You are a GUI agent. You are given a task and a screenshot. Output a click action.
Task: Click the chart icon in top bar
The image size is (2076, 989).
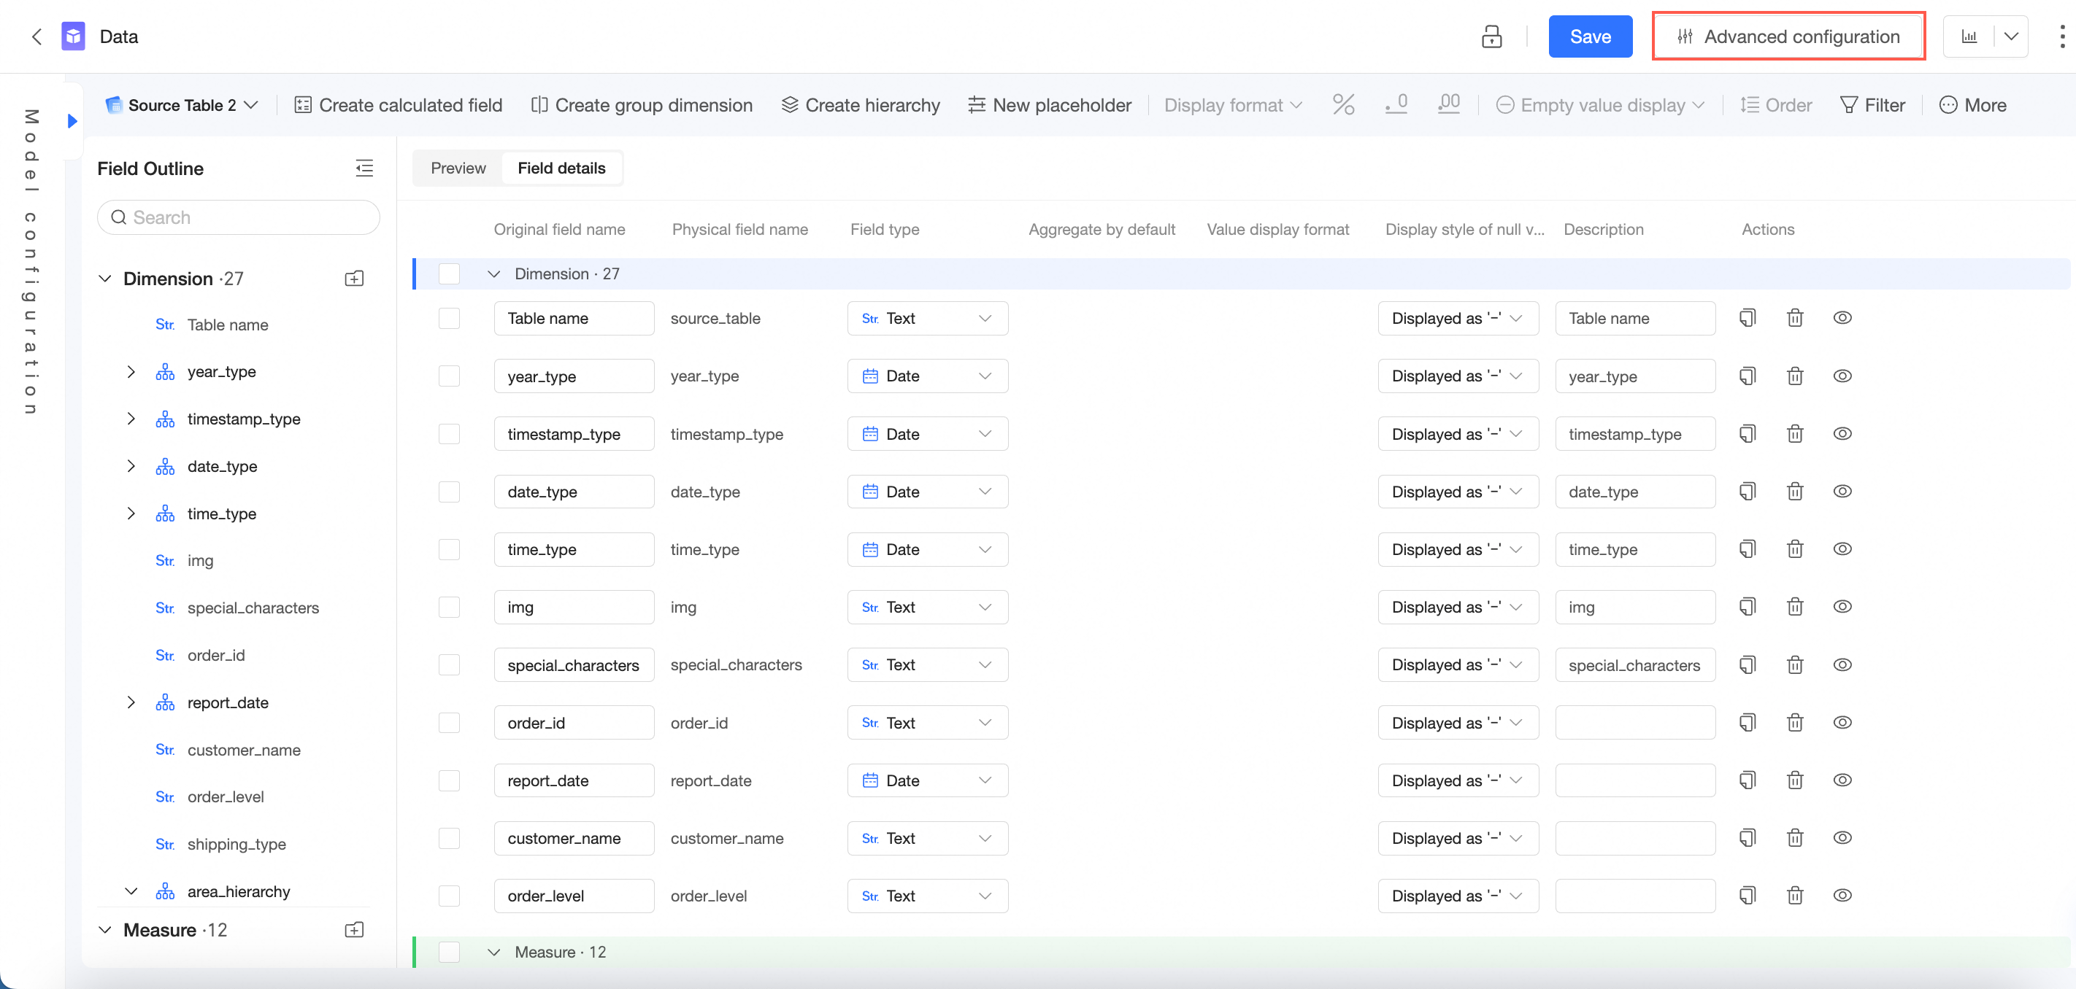[x=1969, y=36]
